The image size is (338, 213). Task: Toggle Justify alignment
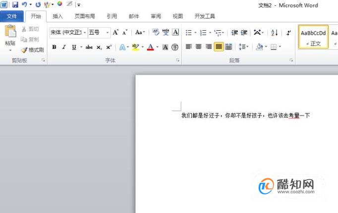tap(219, 47)
